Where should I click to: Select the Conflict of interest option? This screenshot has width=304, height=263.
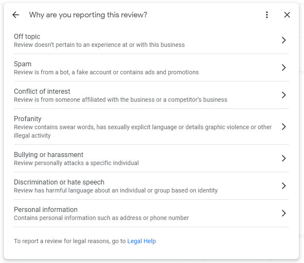tap(42, 92)
